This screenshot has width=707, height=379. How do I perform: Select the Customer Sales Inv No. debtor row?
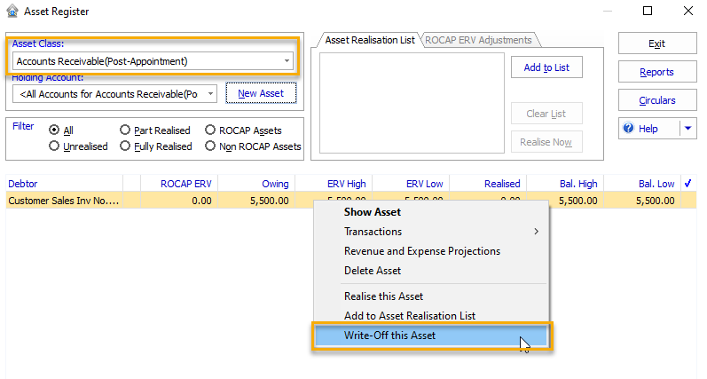(64, 201)
